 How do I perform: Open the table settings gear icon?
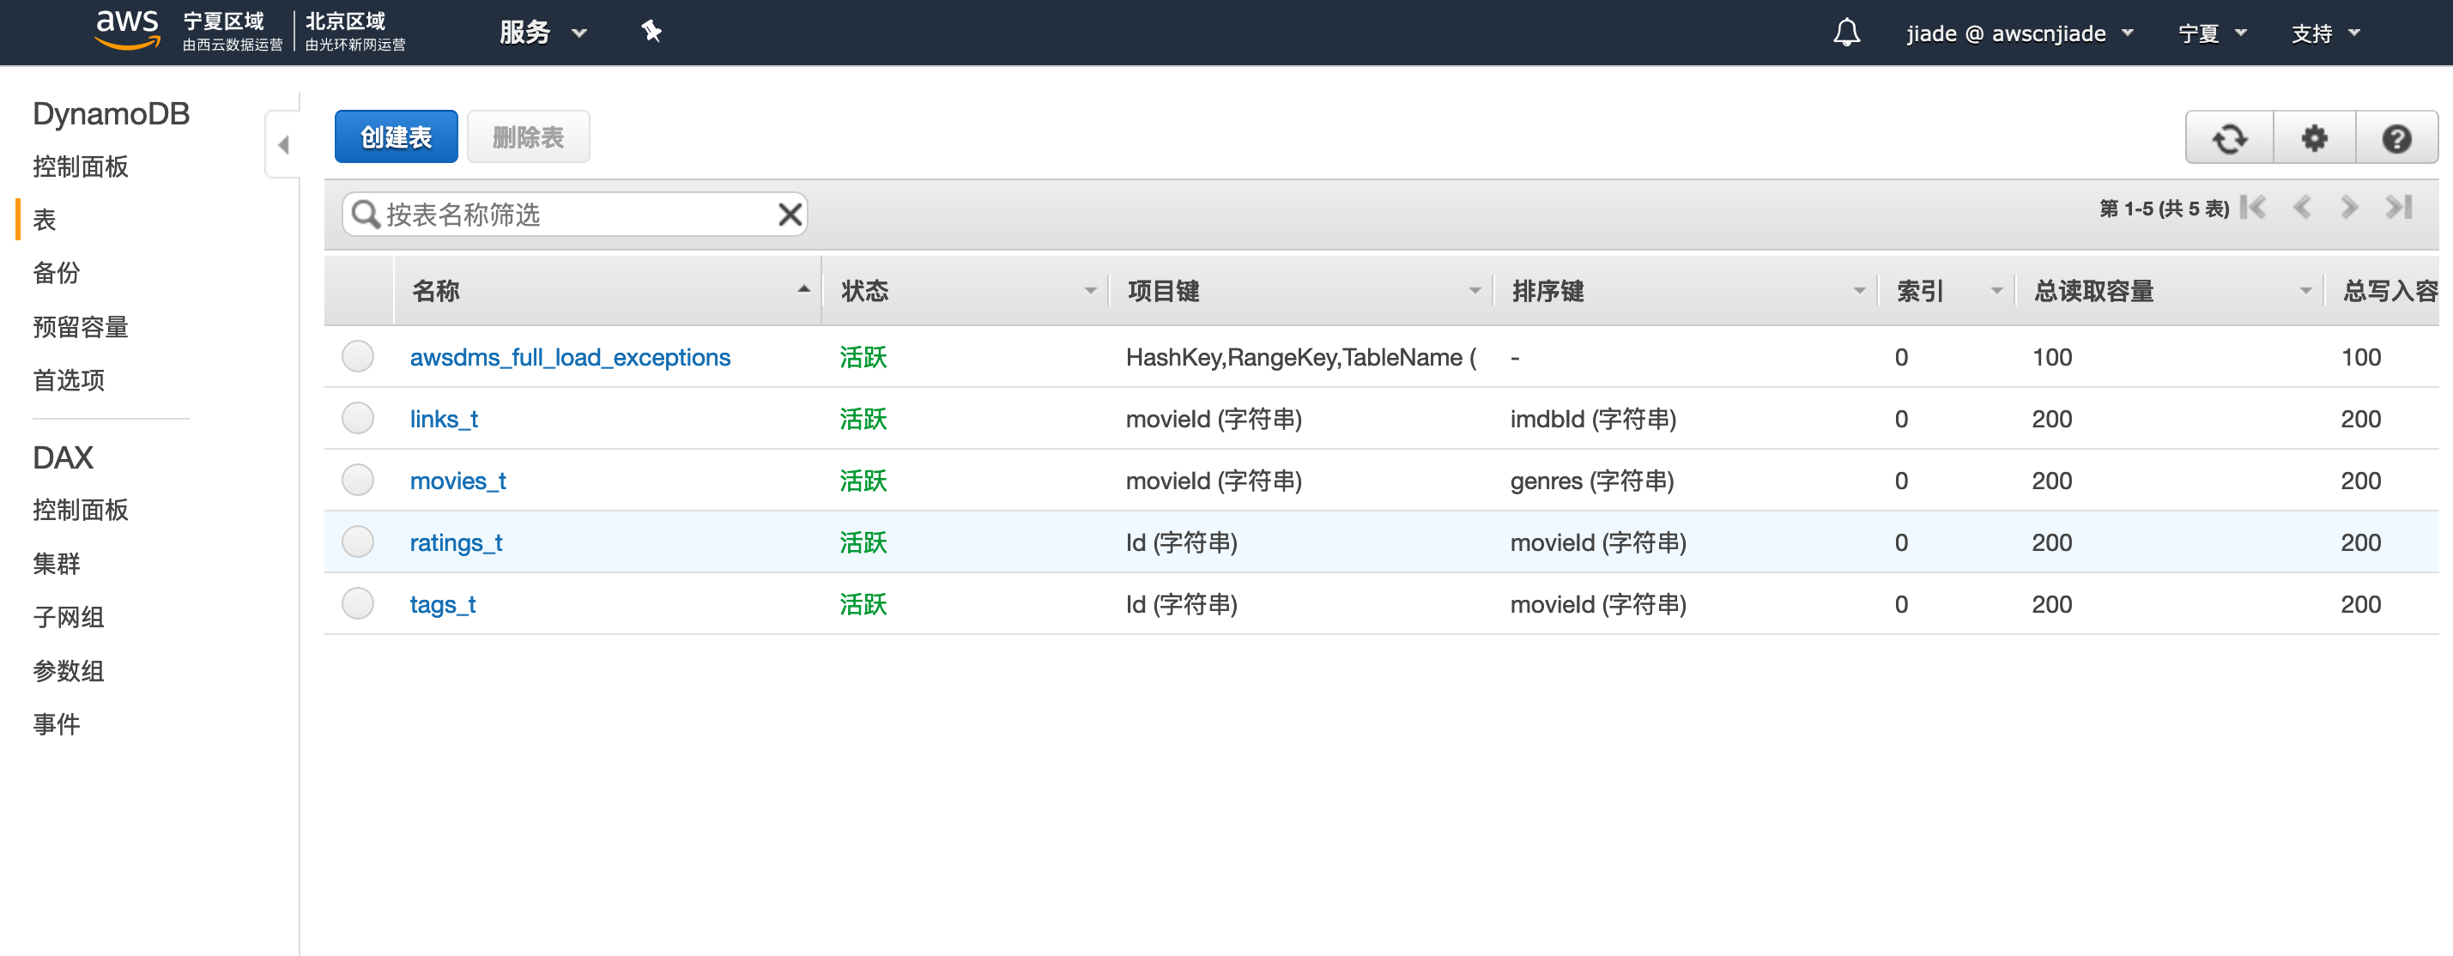pos(2314,139)
